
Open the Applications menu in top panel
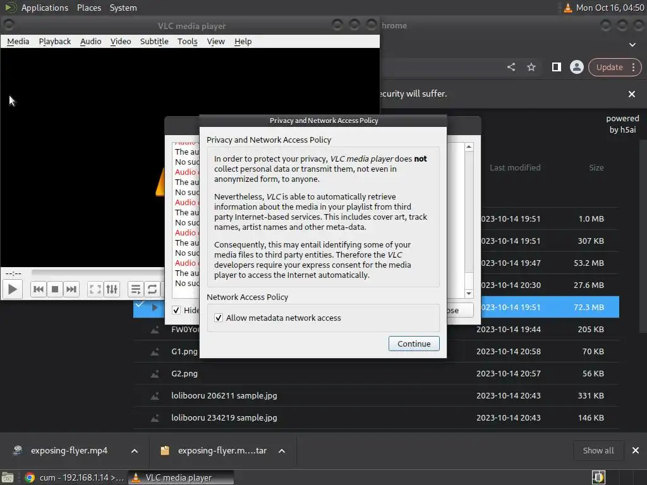pos(45,8)
